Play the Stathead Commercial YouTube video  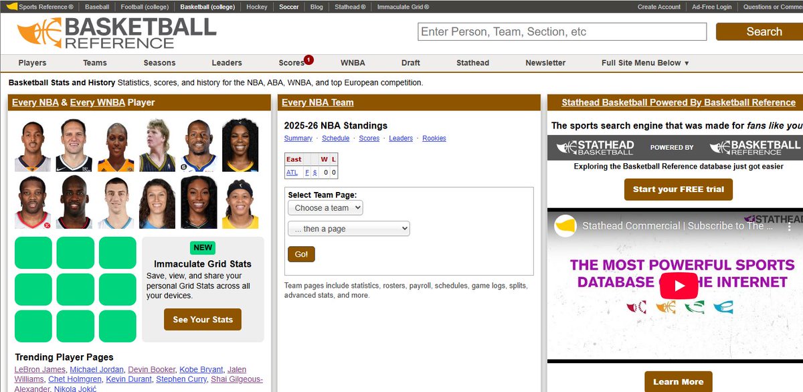tap(679, 286)
